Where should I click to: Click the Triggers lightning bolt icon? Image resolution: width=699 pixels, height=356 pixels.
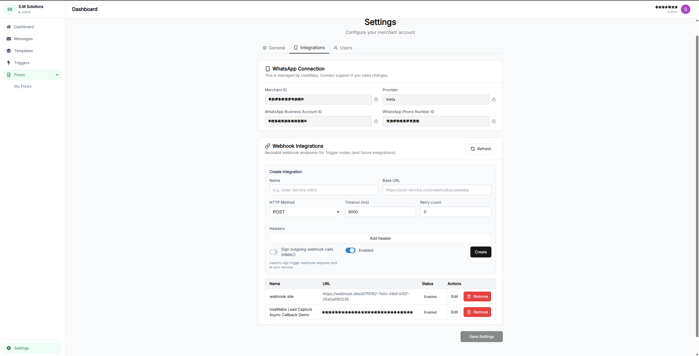click(9, 63)
